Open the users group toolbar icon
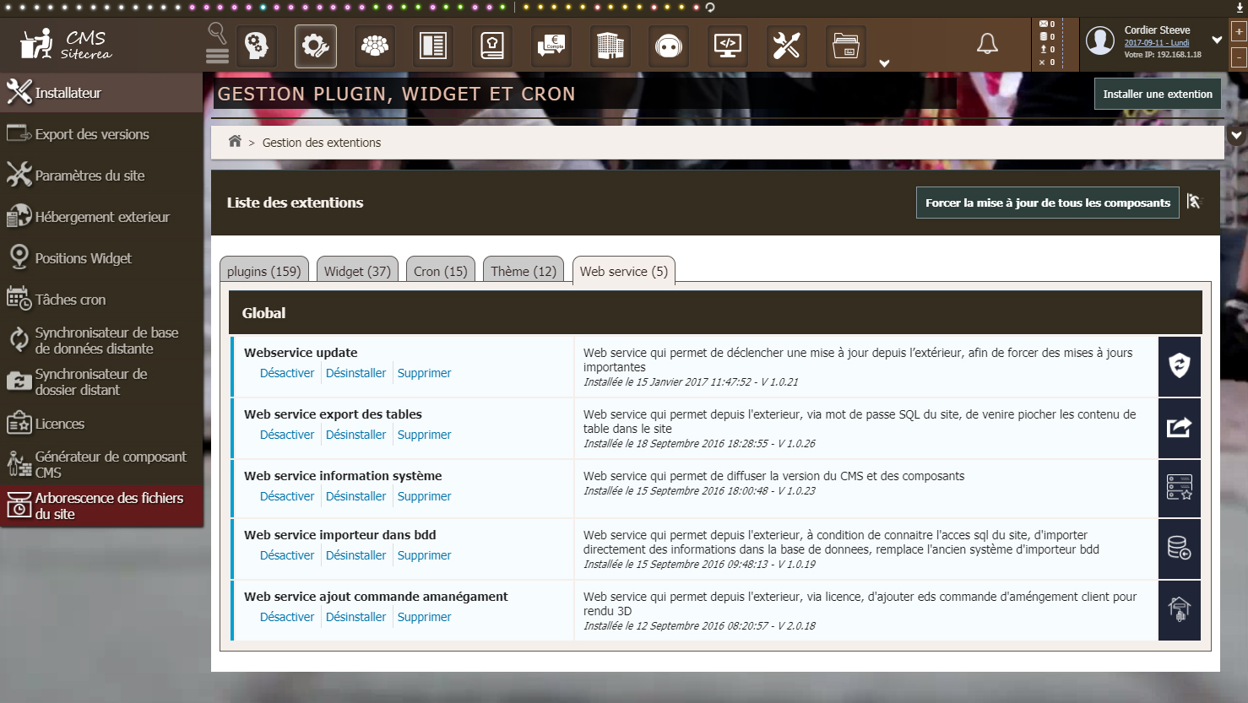The height and width of the screenshot is (703, 1248). coord(374,46)
